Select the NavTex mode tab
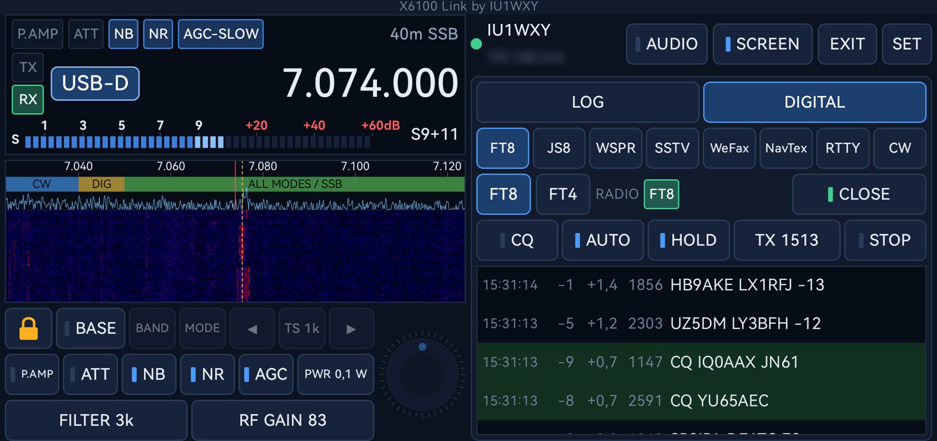 tap(786, 148)
